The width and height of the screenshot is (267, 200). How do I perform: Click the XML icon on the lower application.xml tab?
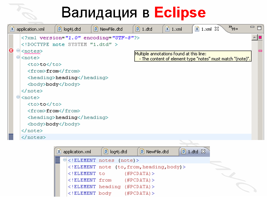(59, 151)
